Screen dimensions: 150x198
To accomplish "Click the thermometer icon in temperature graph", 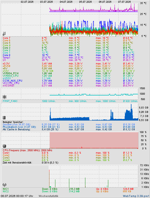I will (4, 34).
